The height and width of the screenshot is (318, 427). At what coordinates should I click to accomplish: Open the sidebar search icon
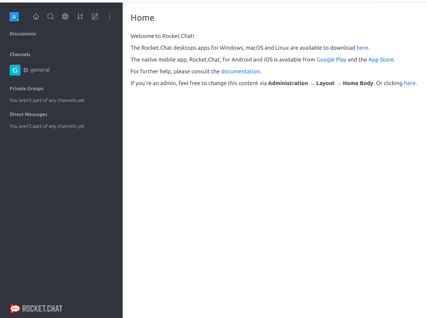pyautogui.click(x=50, y=17)
